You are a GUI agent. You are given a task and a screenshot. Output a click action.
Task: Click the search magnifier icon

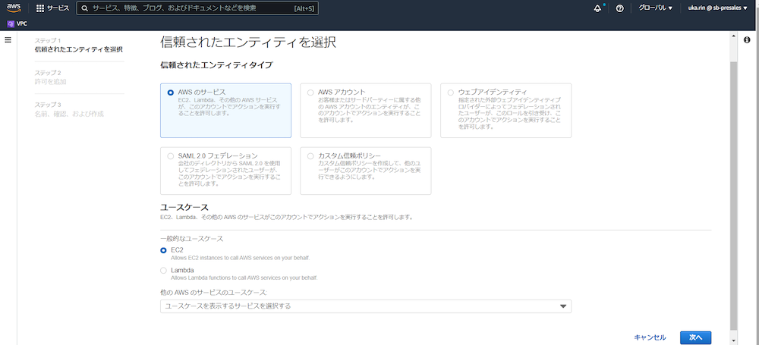pyautogui.click(x=84, y=8)
